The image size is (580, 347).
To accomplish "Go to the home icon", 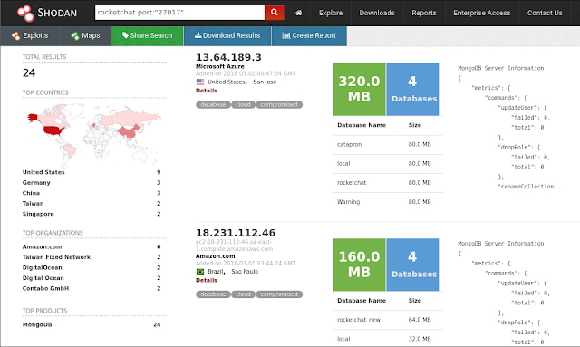I will click(298, 13).
